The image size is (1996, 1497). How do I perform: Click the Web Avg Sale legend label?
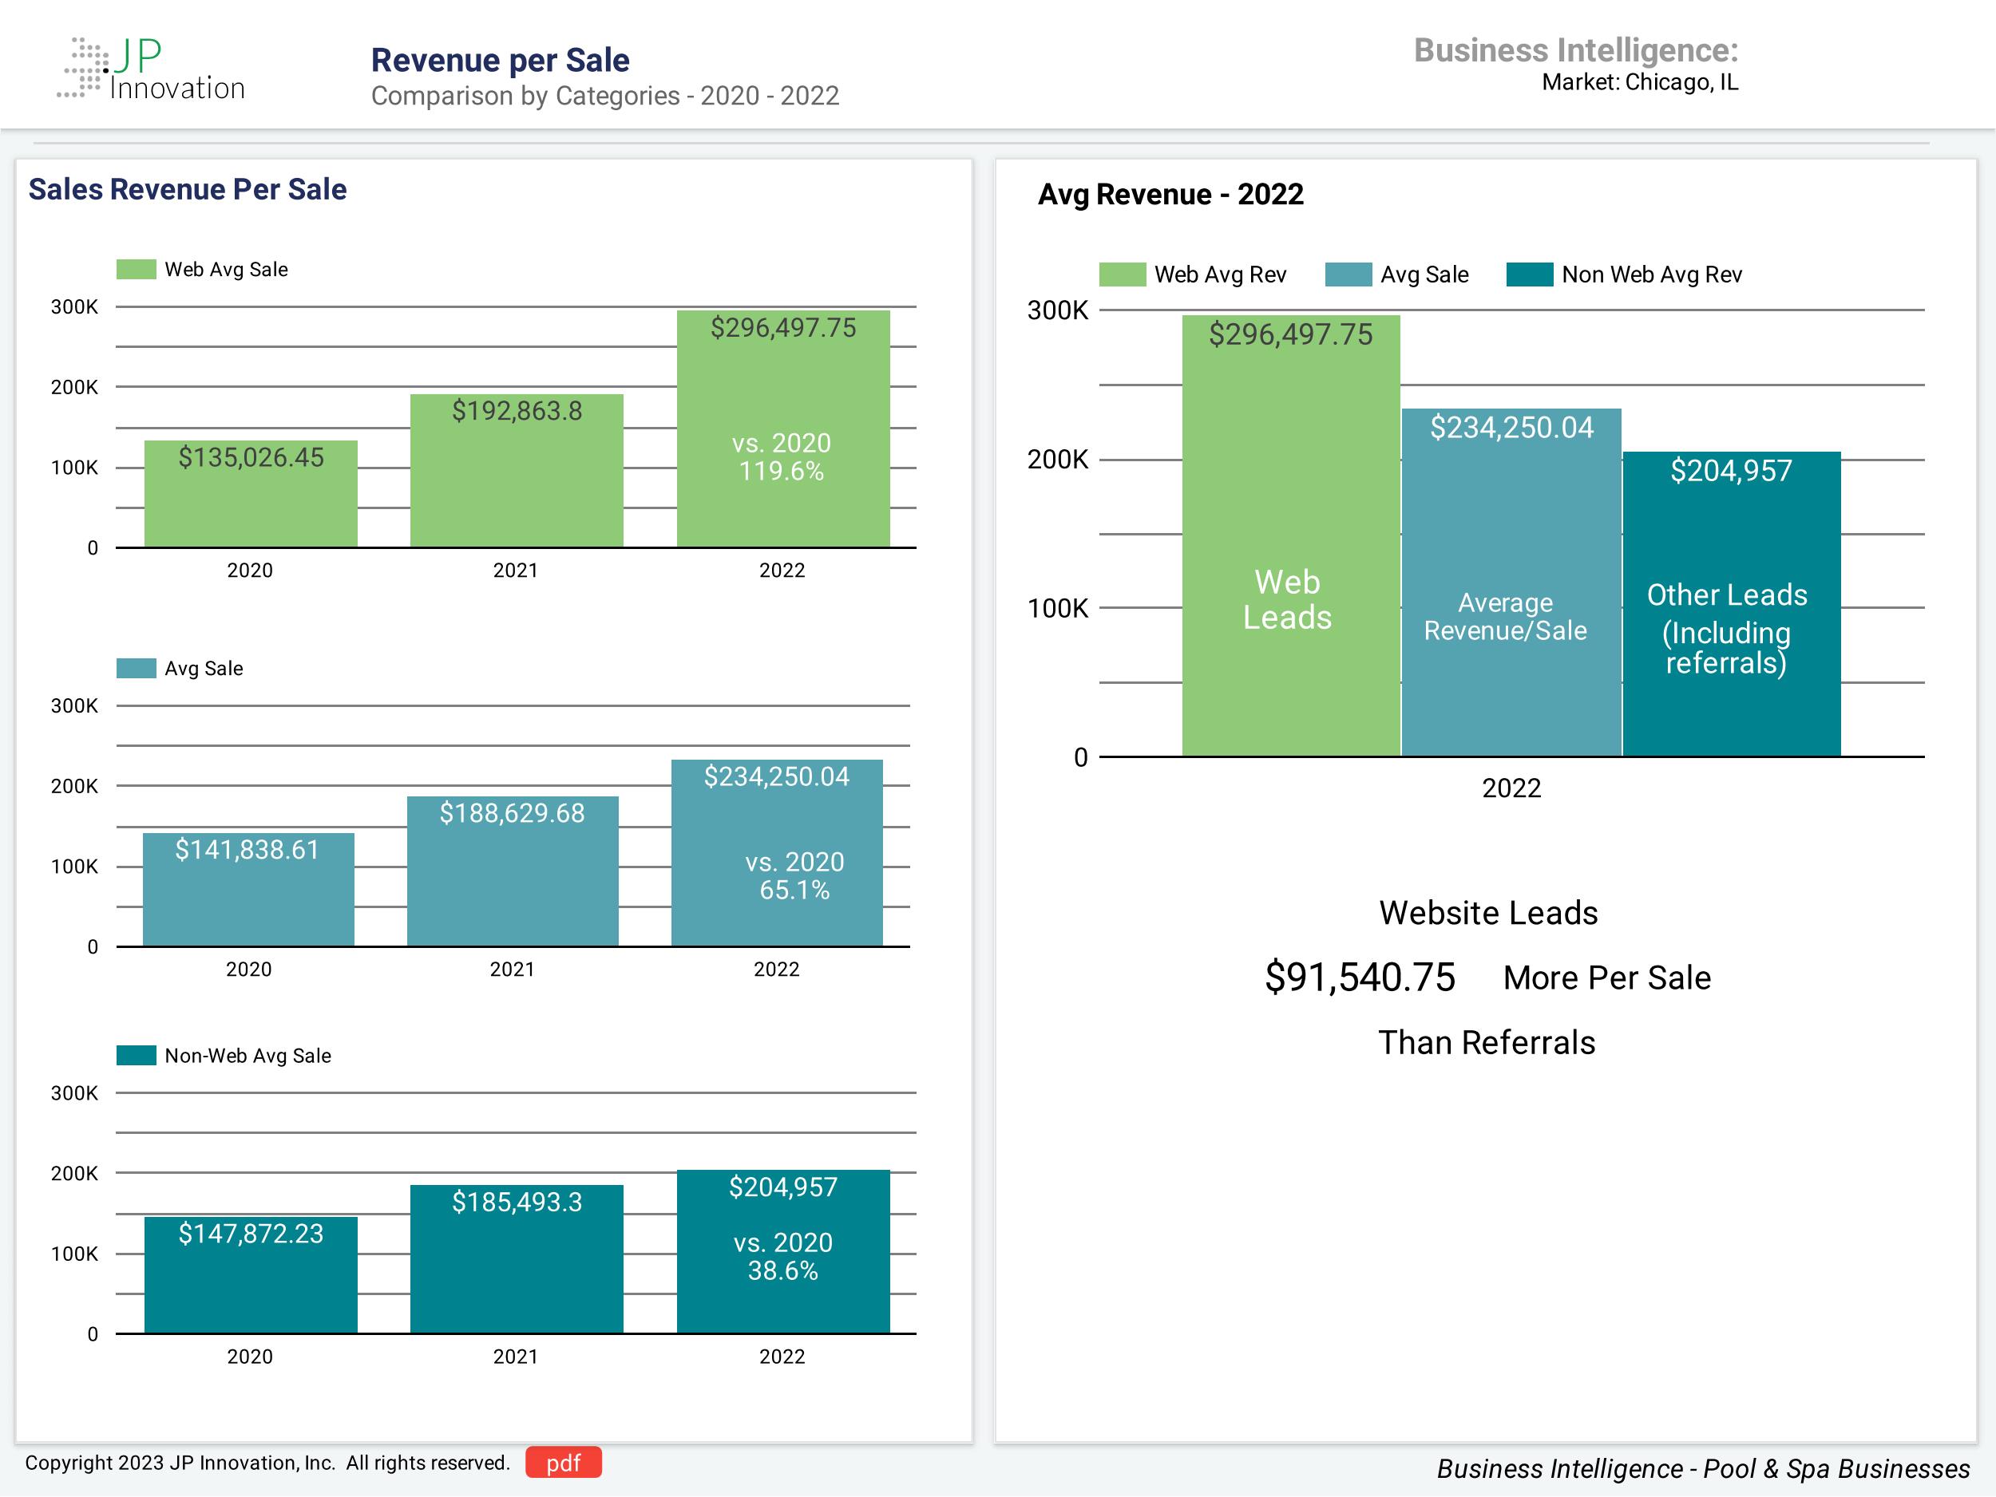click(226, 270)
